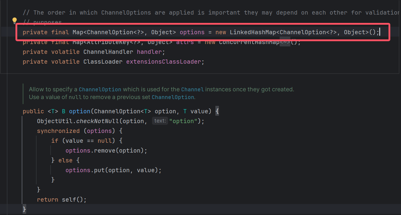Viewport: 401px width, 215px height.
Task: Click the ClassLoader type name
Action: tap(103, 62)
